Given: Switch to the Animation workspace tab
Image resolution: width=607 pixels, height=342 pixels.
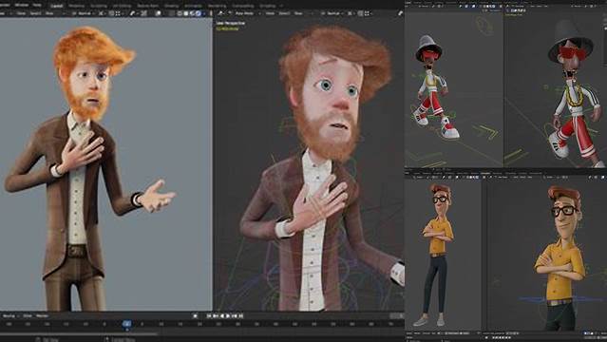Looking at the screenshot, I should pyautogui.click(x=193, y=6).
